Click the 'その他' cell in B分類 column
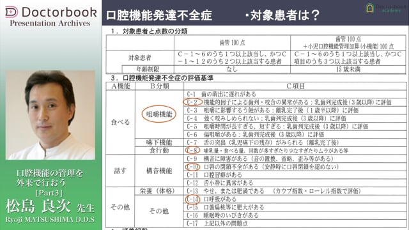 tap(159, 211)
